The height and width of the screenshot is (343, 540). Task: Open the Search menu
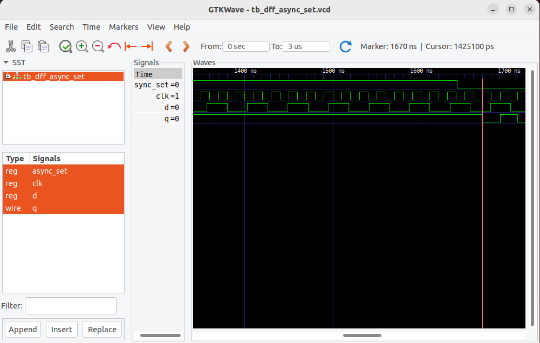click(x=61, y=26)
